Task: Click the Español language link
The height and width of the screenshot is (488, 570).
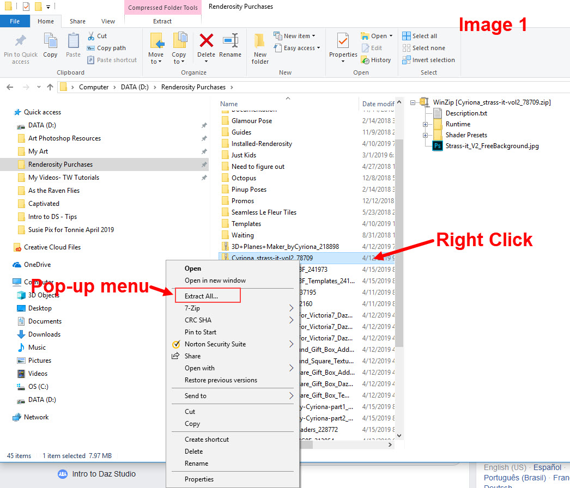Action: (x=547, y=467)
